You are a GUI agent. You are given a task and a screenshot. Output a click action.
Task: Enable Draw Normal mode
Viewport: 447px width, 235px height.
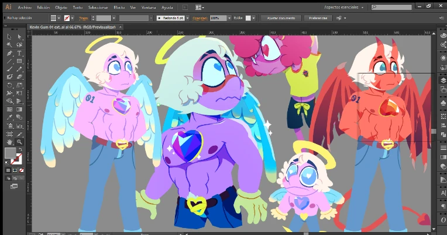click(x=8, y=178)
